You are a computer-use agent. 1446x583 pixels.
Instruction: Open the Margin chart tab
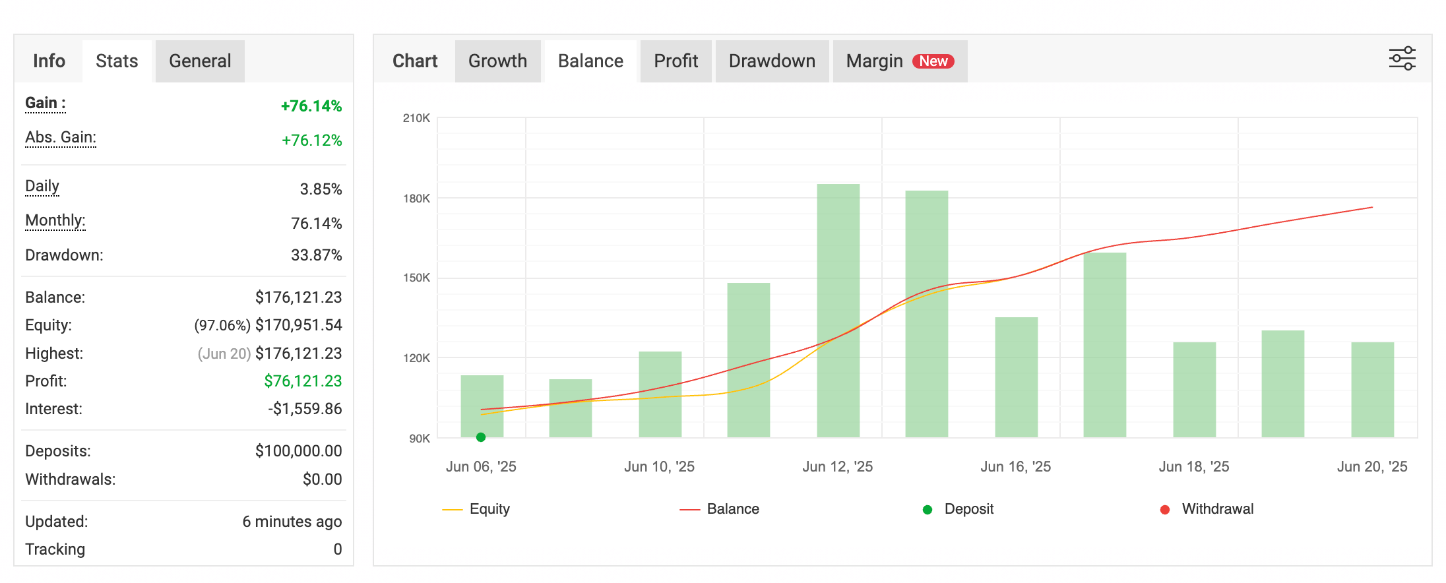(874, 61)
